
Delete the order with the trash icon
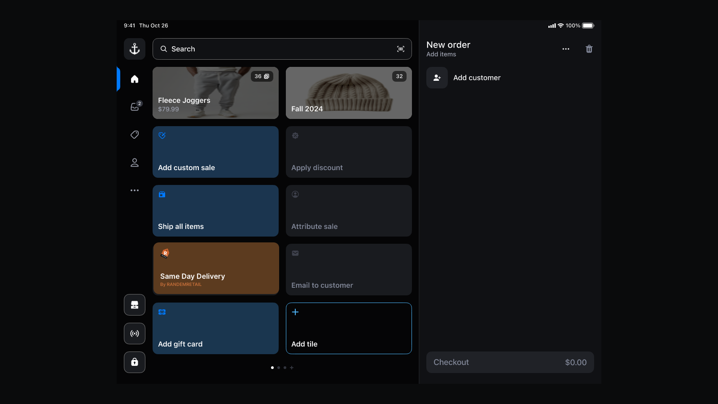pos(589,49)
